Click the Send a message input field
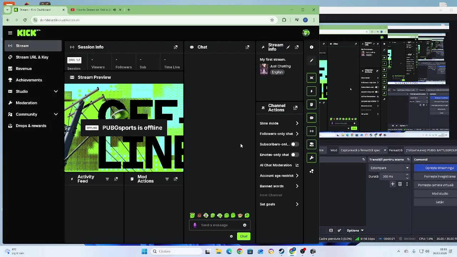 point(219,225)
